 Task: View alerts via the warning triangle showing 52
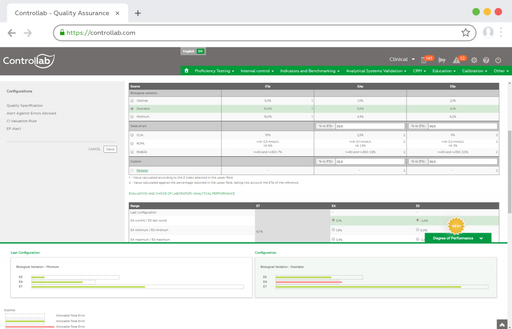(456, 59)
